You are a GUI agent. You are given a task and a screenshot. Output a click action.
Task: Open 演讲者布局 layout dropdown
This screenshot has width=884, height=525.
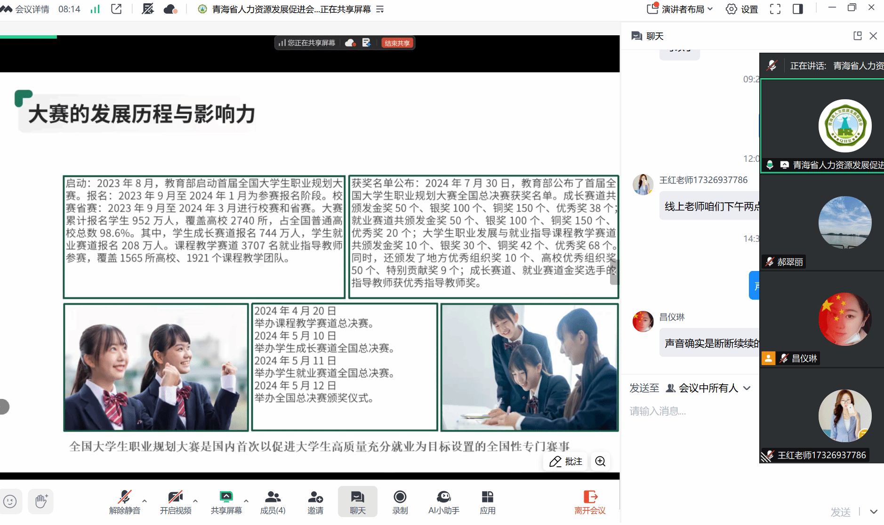point(680,9)
